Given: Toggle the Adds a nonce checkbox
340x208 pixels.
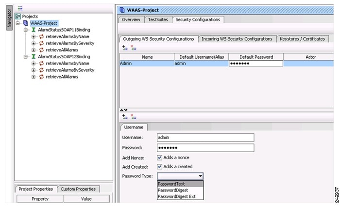Looking at the screenshot, I should pos(159,158).
